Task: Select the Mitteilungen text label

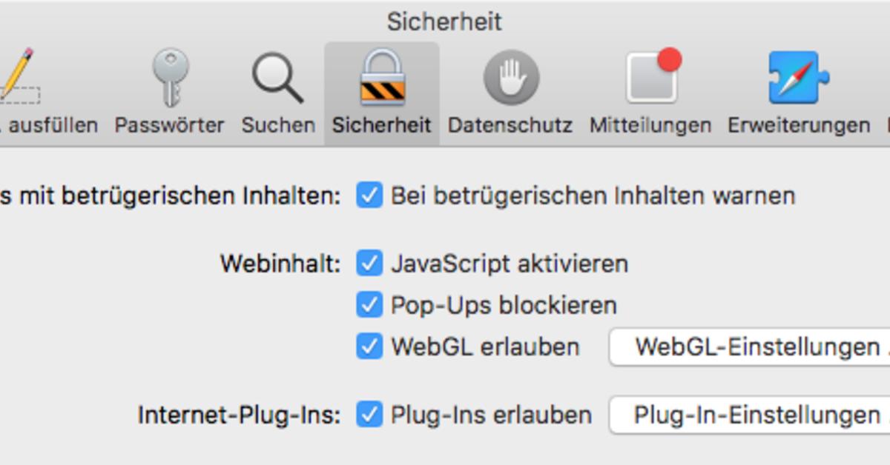Action: (x=650, y=125)
